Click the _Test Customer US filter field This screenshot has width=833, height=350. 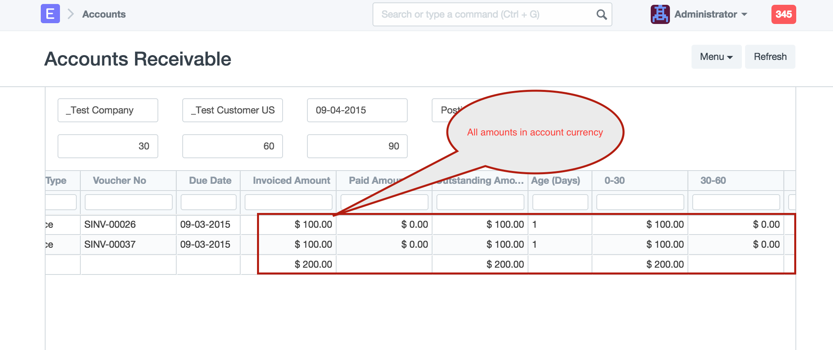coord(233,110)
